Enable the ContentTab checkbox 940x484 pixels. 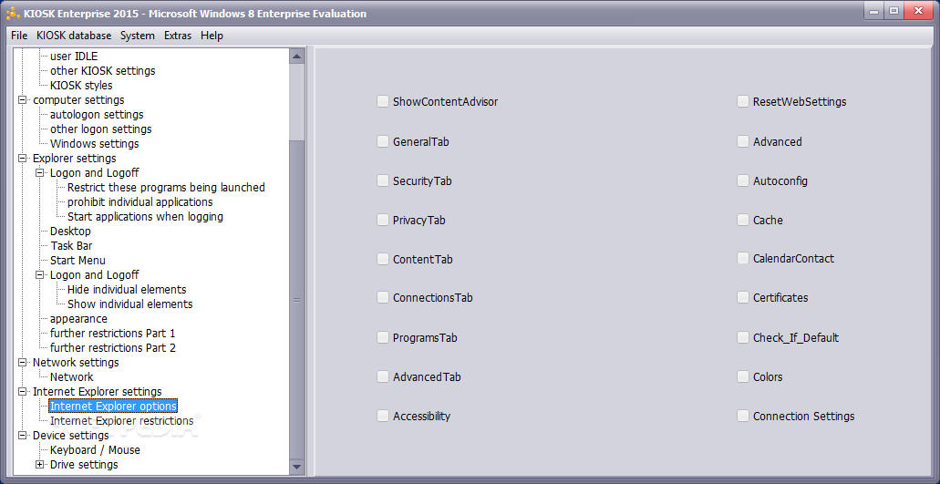coord(383,259)
